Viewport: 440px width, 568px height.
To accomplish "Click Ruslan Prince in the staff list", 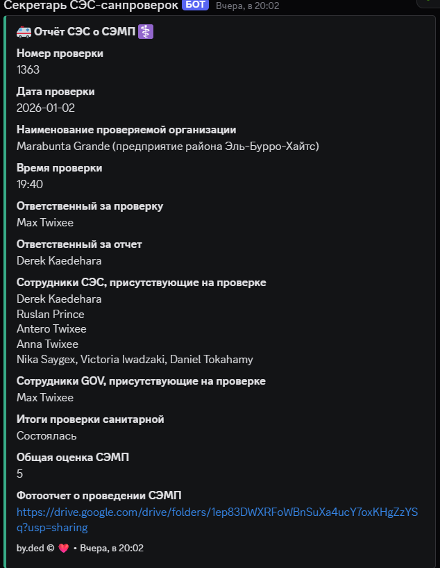I will point(51,314).
